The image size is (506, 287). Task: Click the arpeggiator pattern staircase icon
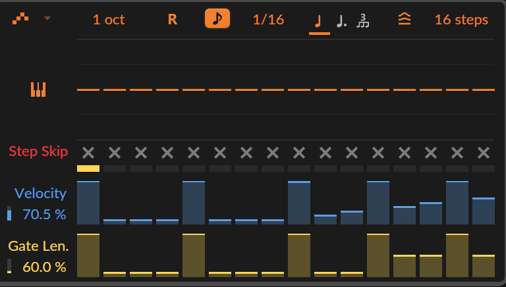(x=20, y=19)
